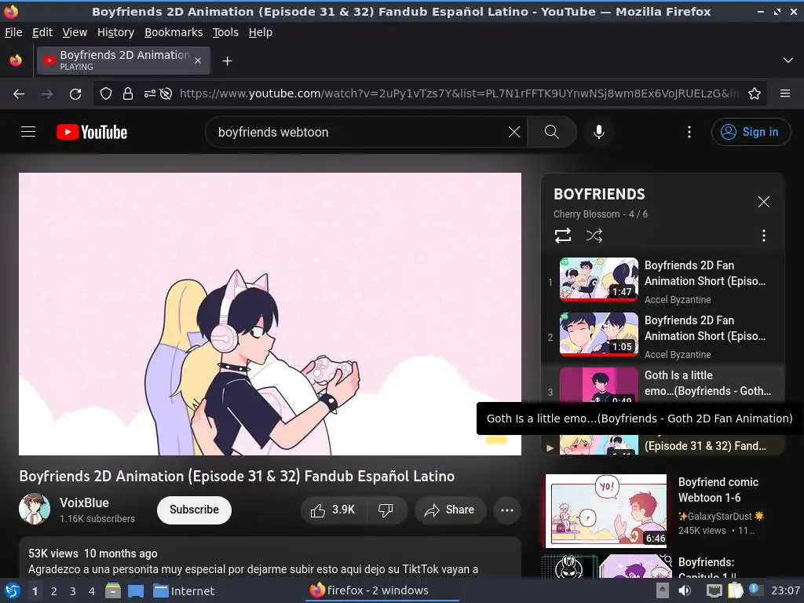Viewport: 804px width, 603px height.
Task: Open the network tray icon
Action: pyautogui.click(x=714, y=590)
